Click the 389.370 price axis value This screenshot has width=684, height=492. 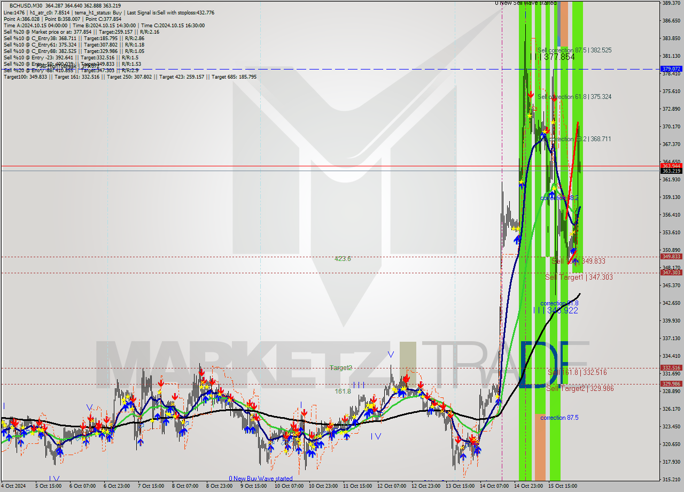[x=671, y=3]
